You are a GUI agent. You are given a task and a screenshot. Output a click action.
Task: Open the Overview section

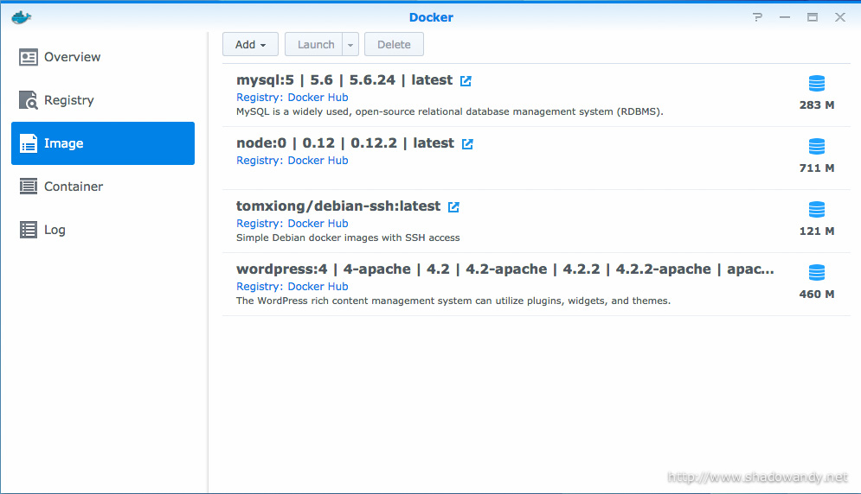[x=103, y=57]
